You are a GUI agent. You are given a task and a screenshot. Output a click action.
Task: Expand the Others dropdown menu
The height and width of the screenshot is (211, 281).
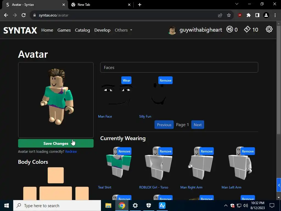[123, 30]
